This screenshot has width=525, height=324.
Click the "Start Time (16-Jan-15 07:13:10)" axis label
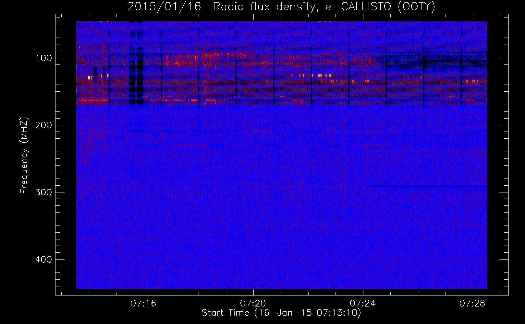[281, 313]
